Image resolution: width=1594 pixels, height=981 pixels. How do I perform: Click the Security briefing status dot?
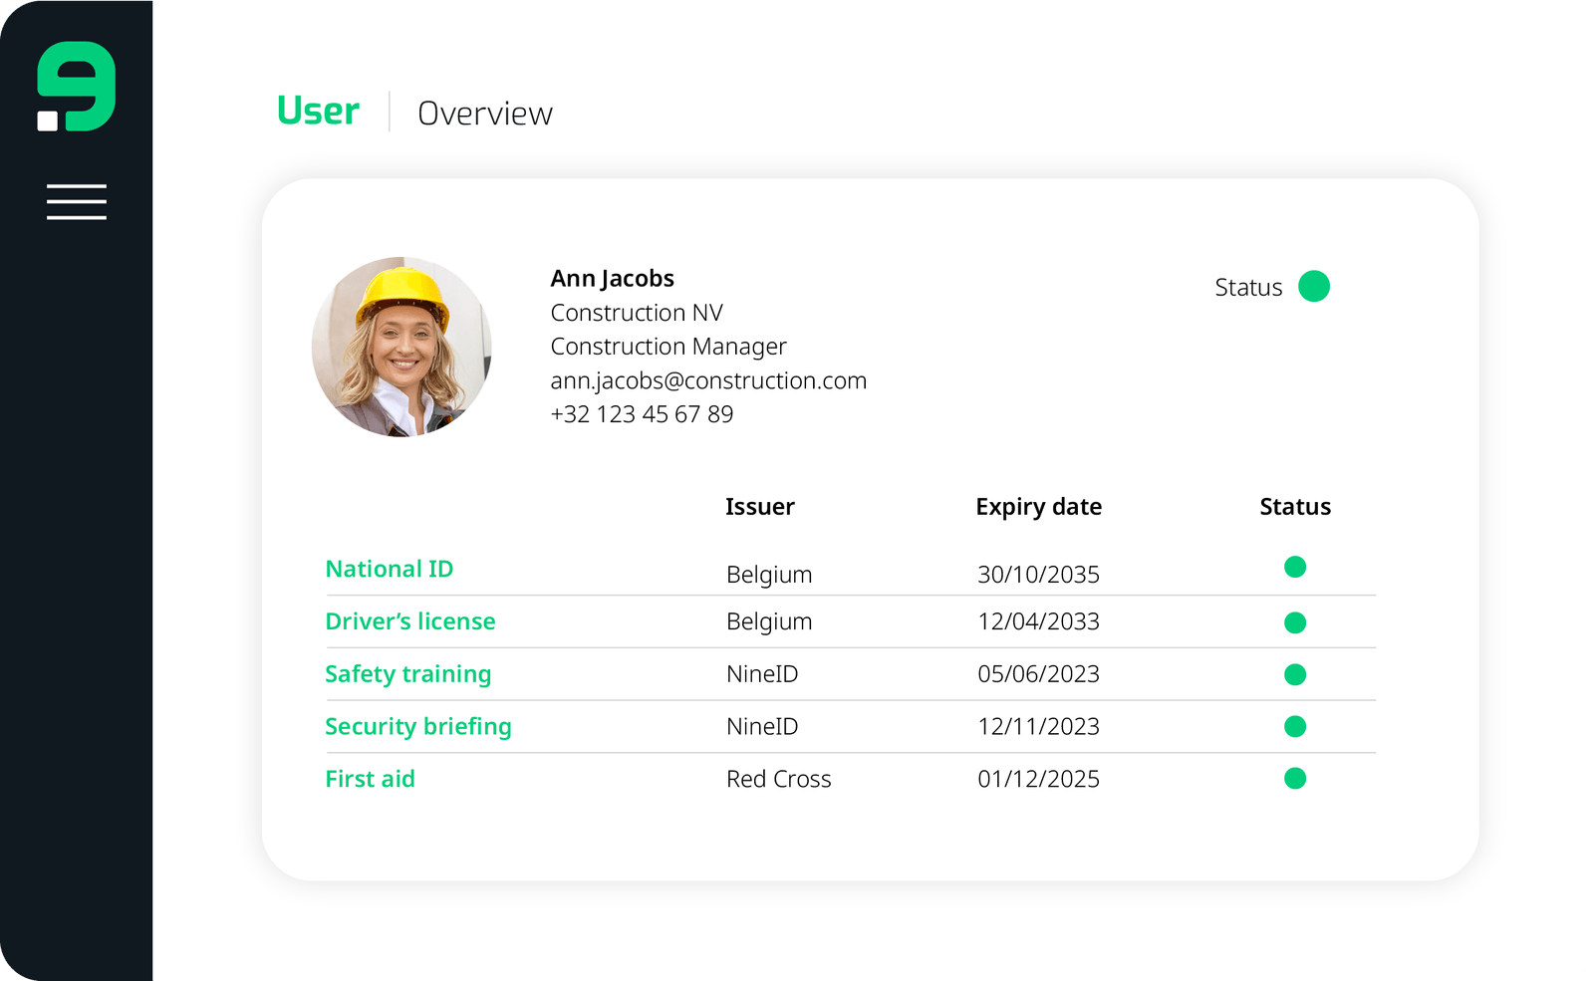coord(1295,727)
